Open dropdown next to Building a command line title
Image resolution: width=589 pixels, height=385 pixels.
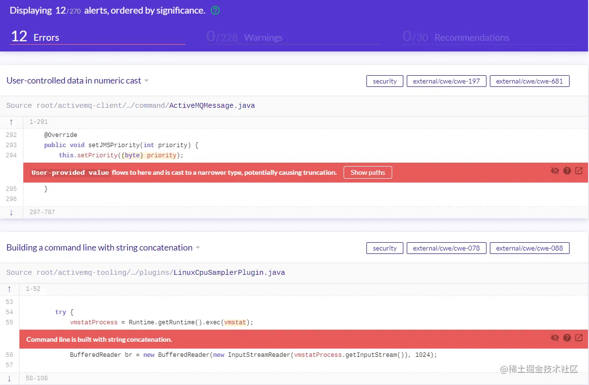(198, 248)
